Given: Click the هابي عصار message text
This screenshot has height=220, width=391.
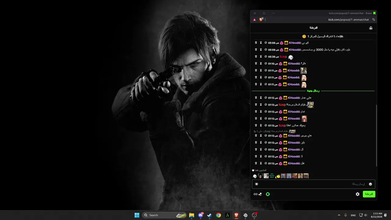Looking at the screenshot, I should [x=306, y=98].
